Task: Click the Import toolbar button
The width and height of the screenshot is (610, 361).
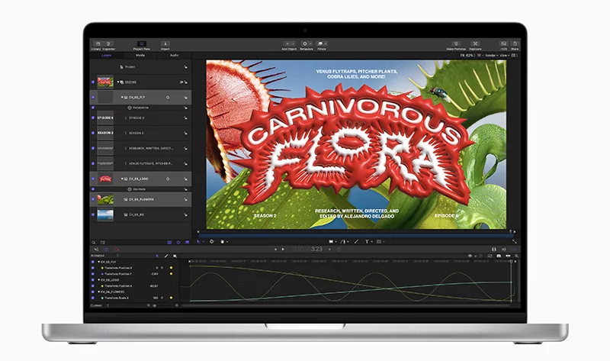Action: coord(165,46)
